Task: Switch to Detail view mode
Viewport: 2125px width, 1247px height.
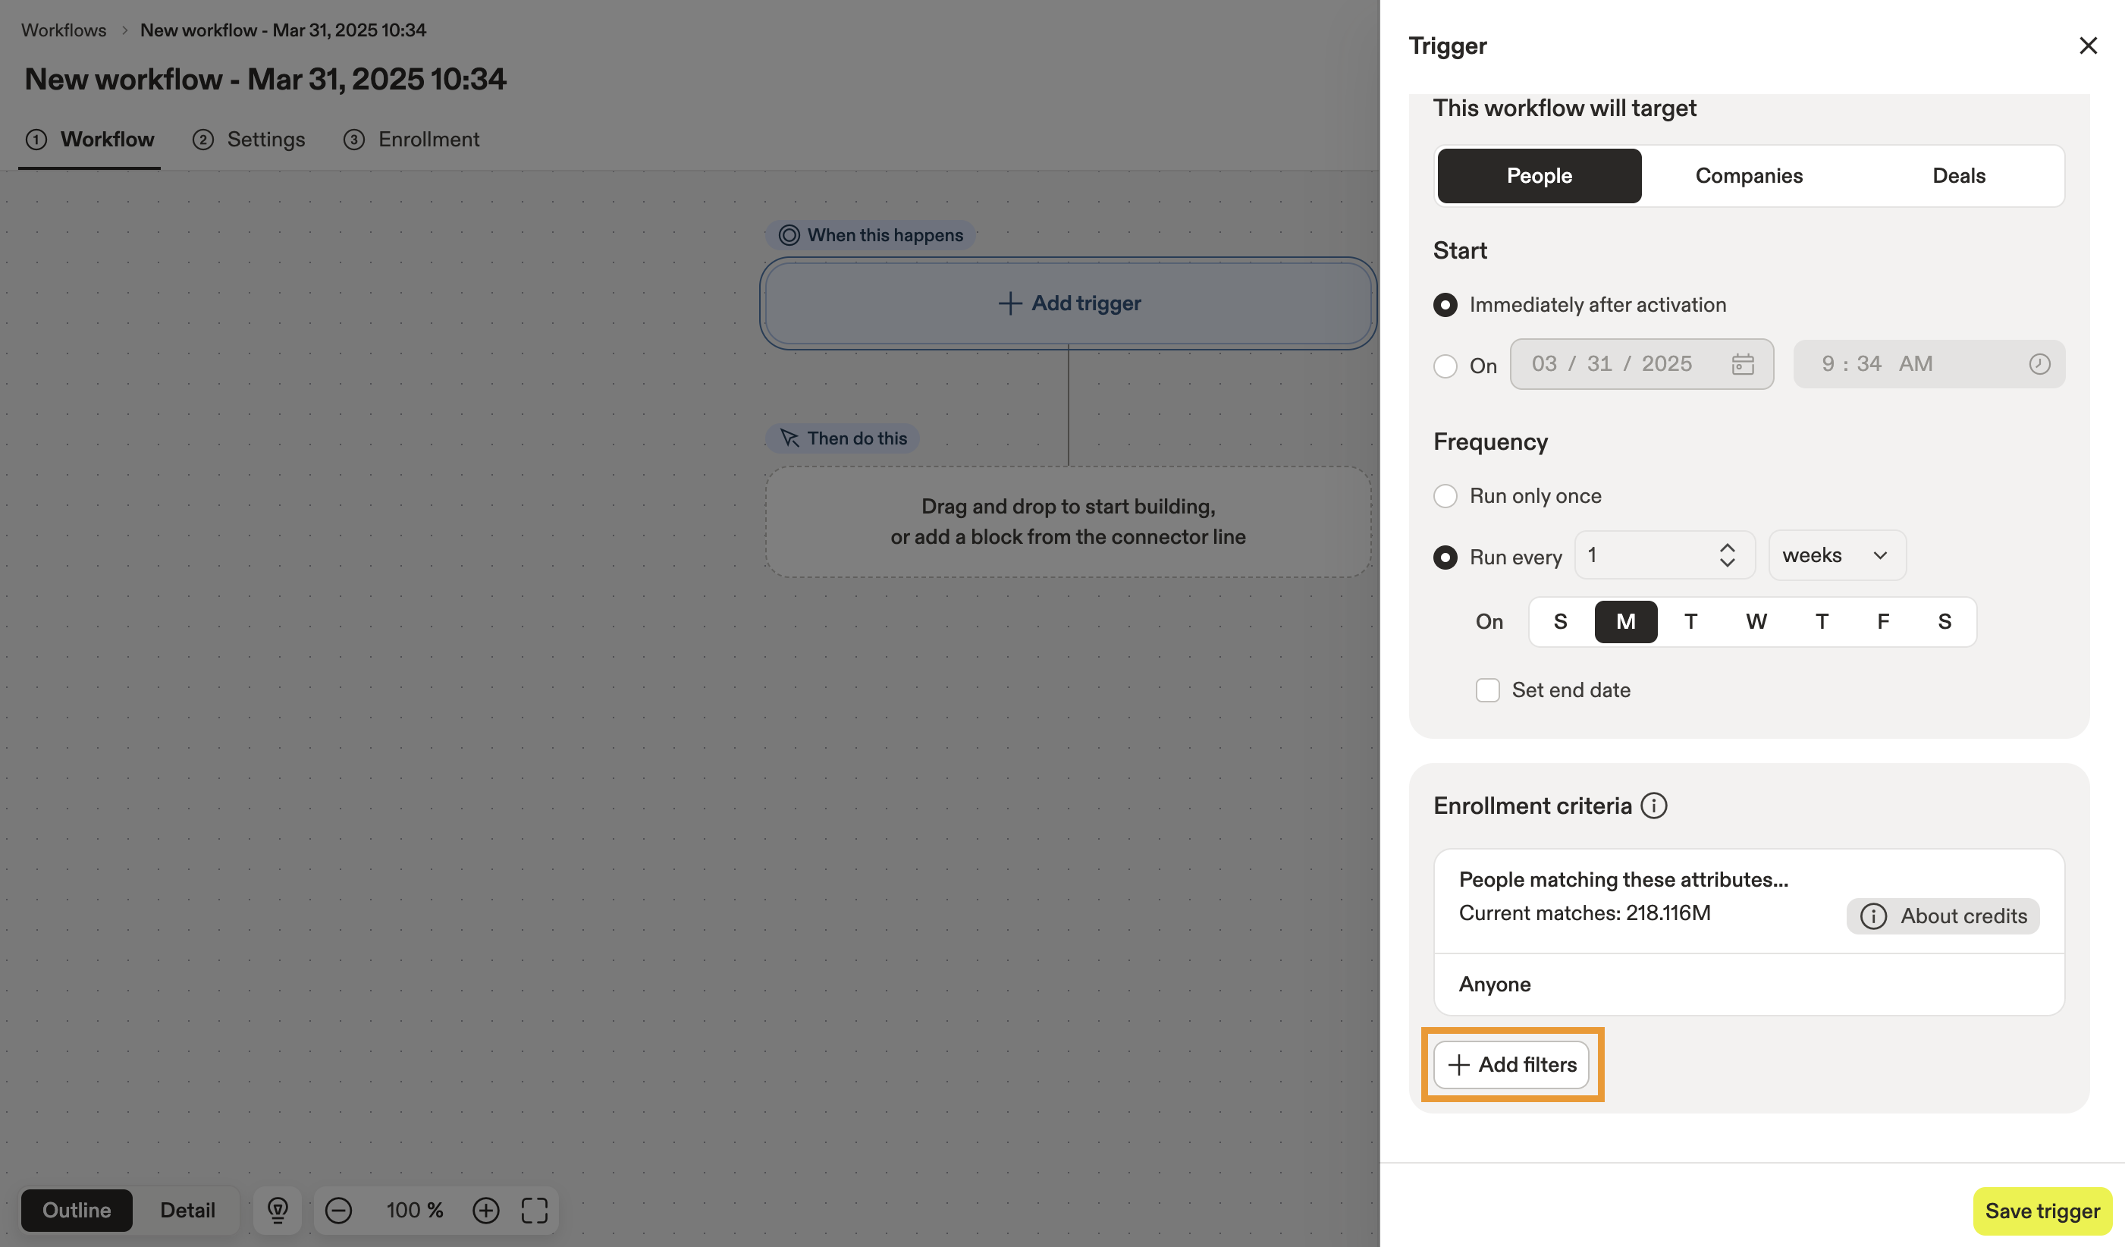Action: [187, 1210]
